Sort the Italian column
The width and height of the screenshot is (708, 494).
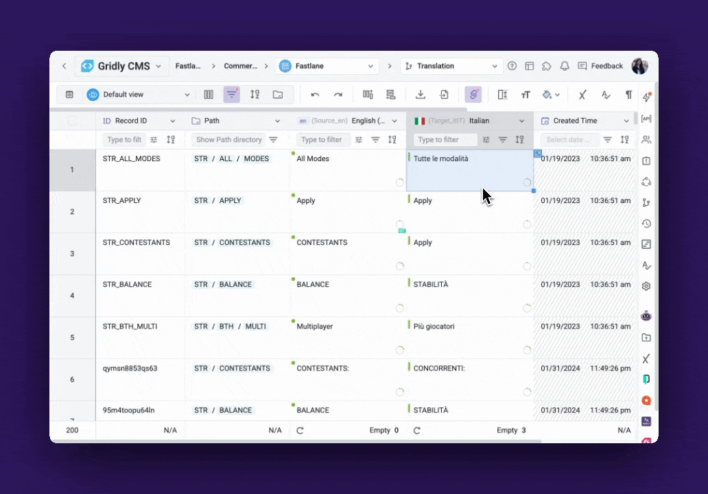(x=520, y=139)
